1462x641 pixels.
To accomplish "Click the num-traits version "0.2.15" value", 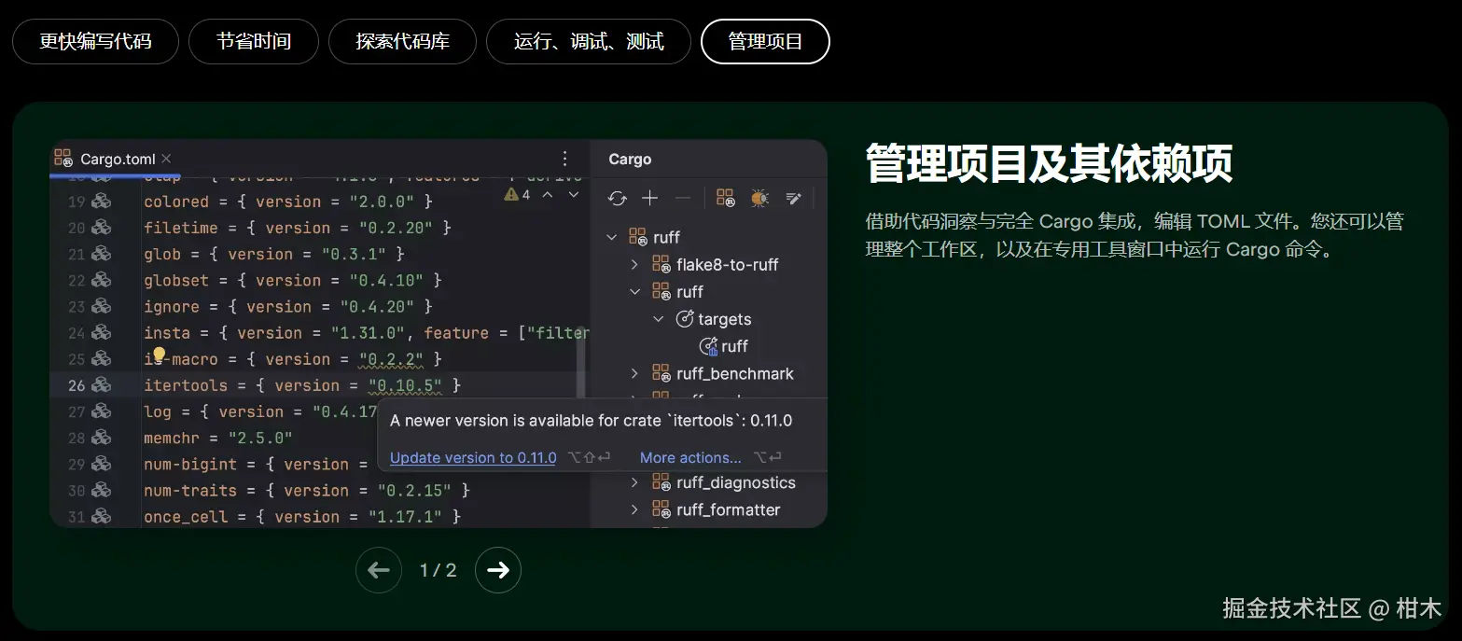I will [414, 490].
